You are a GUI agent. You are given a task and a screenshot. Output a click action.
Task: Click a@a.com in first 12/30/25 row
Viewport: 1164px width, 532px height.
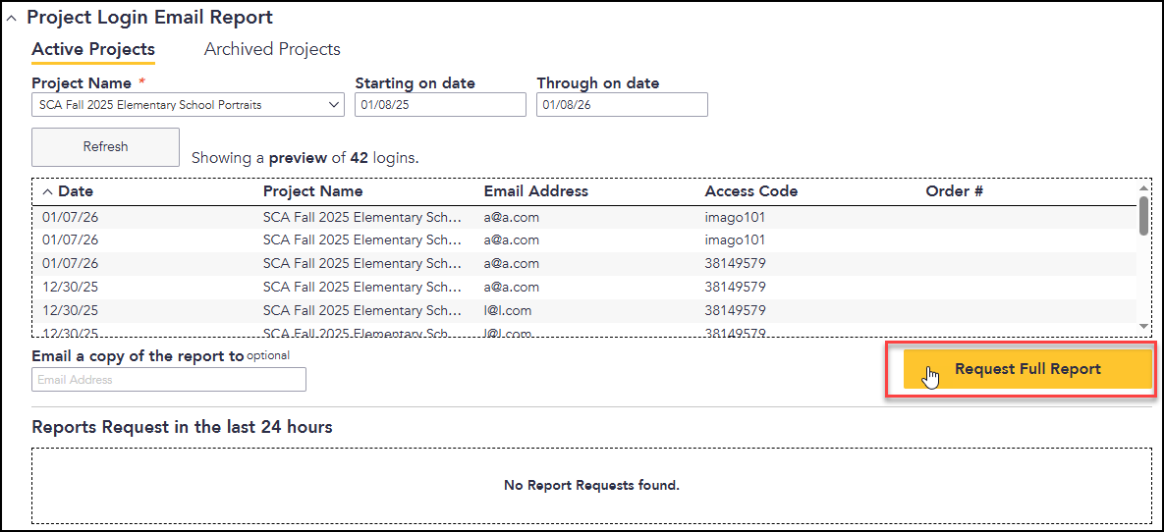coord(512,287)
